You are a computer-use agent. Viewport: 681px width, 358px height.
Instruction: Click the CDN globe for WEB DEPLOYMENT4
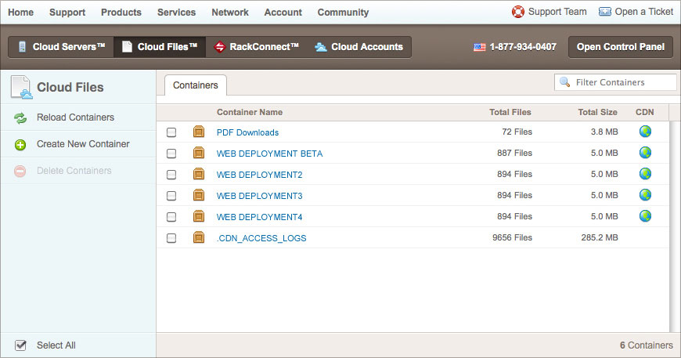point(645,215)
